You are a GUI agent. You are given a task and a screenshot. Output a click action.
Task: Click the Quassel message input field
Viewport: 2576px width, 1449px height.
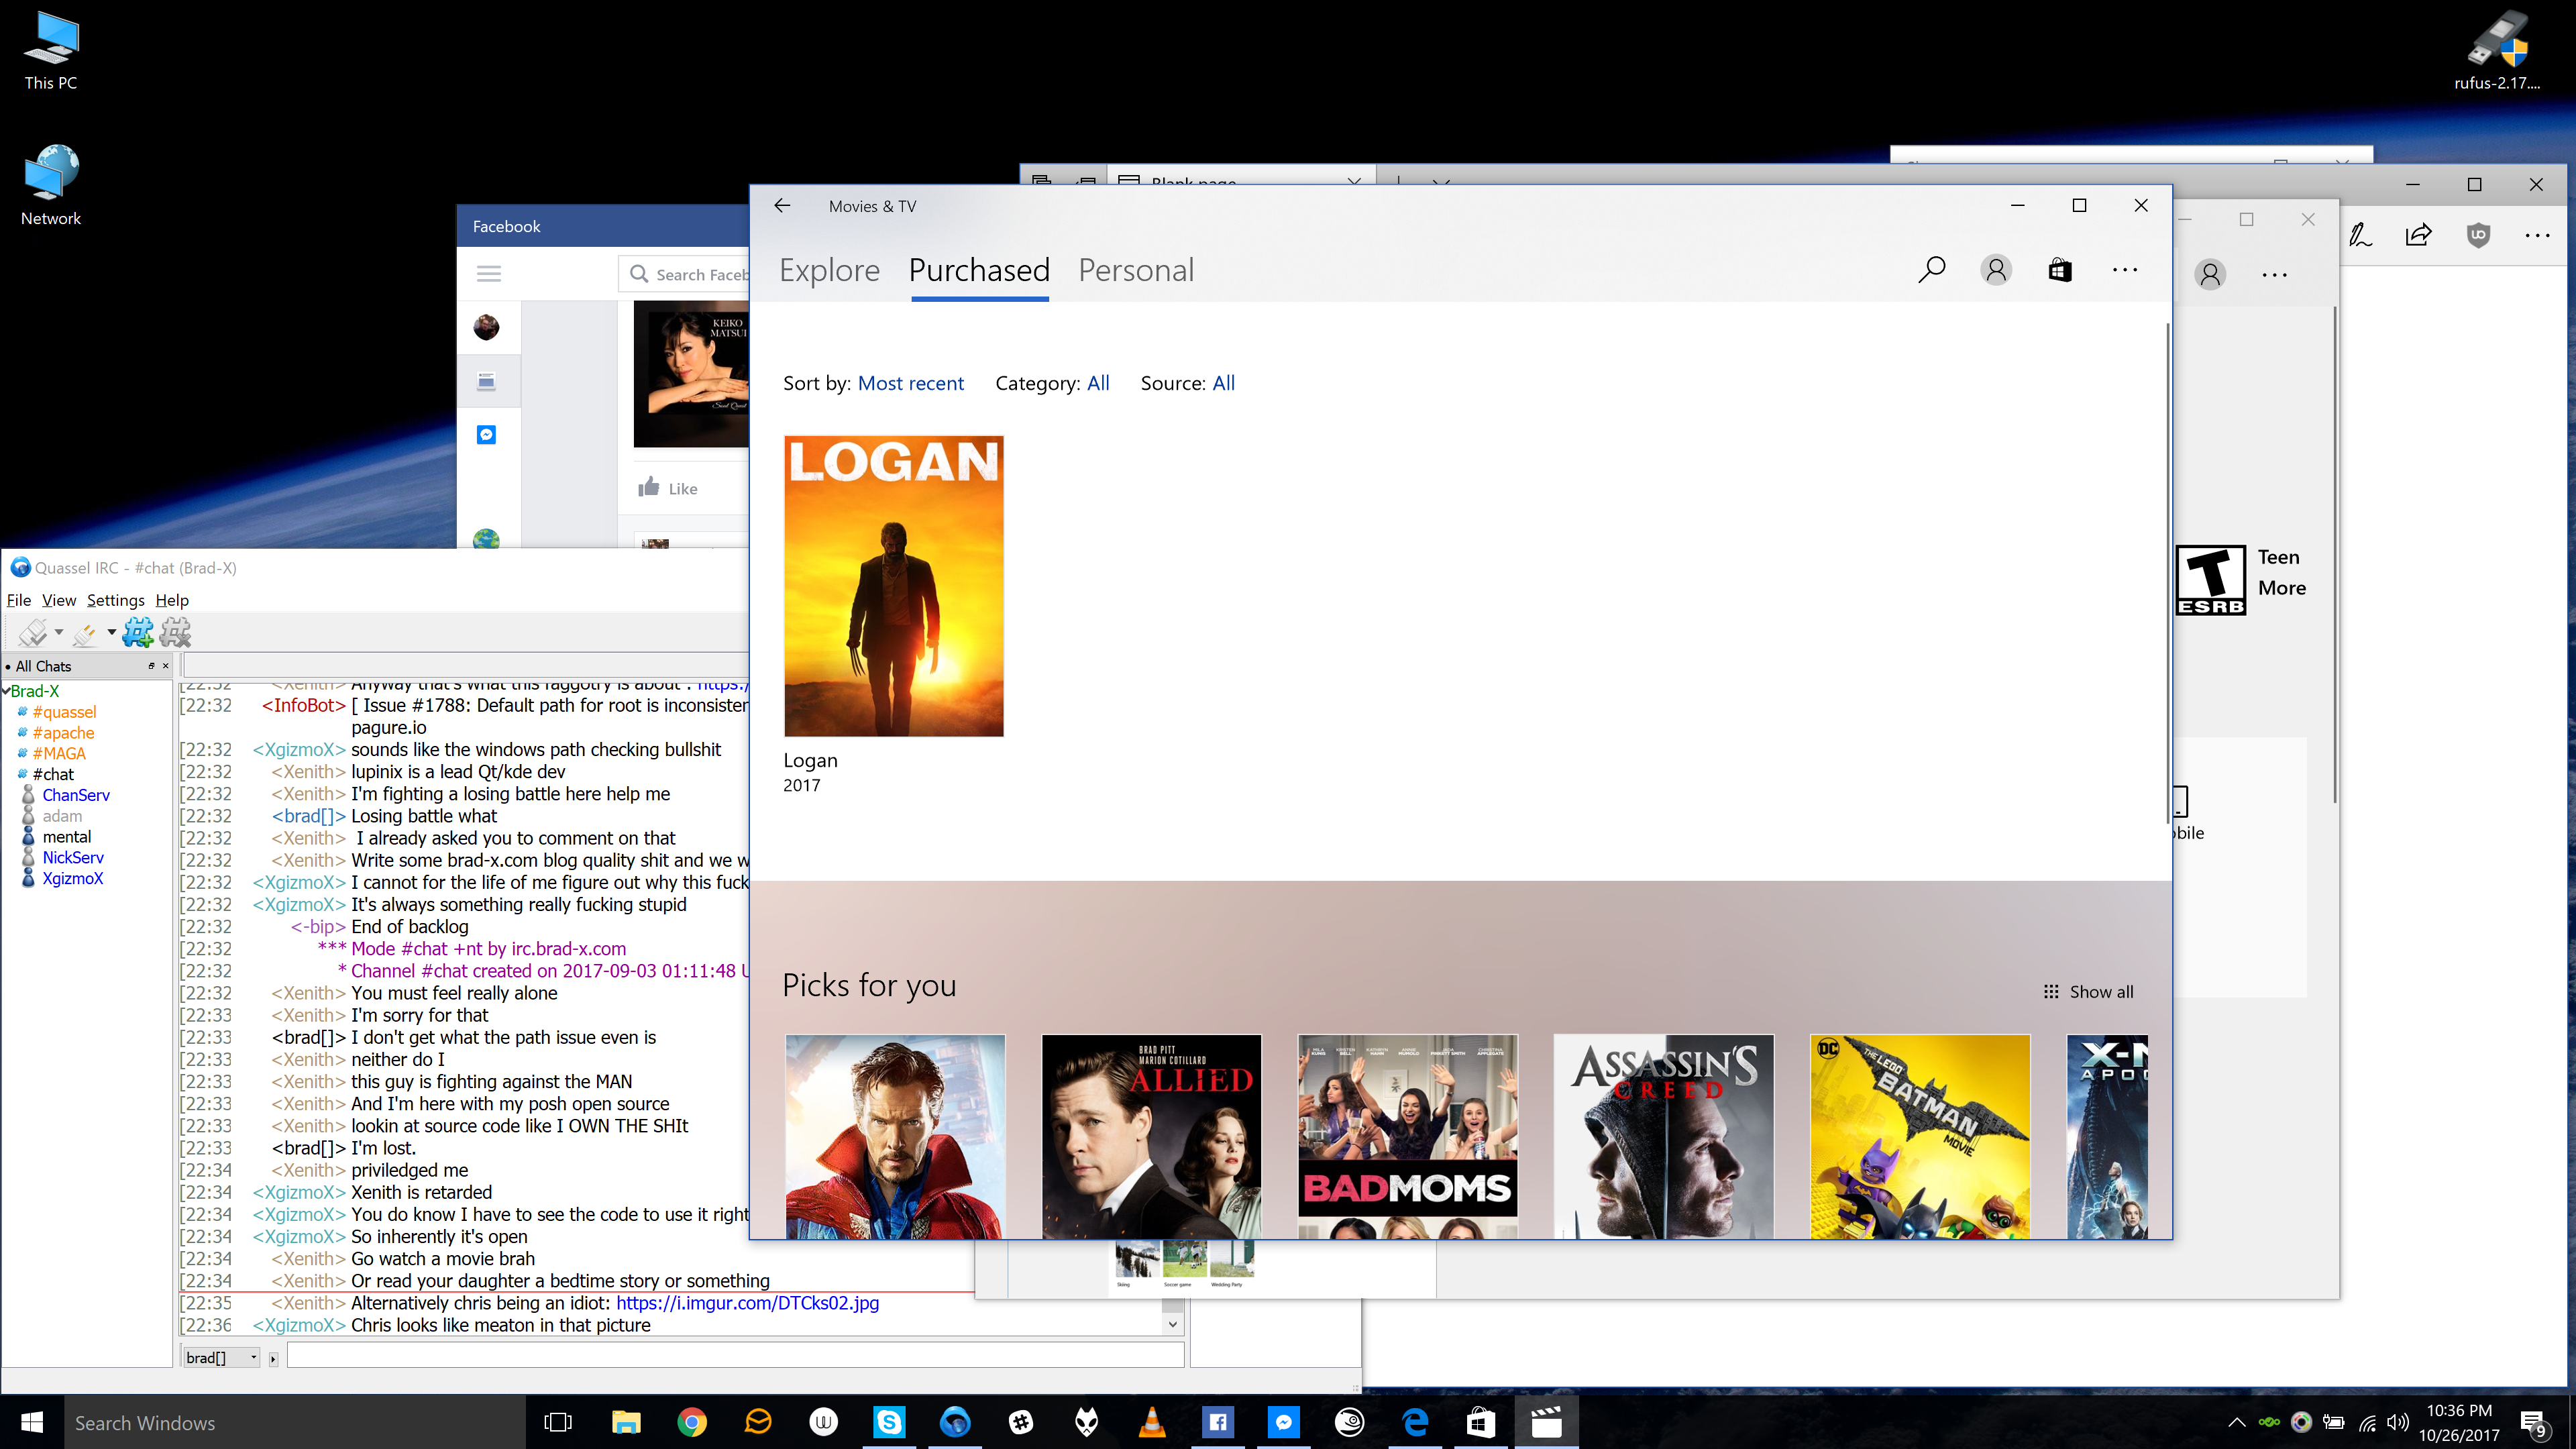pyautogui.click(x=735, y=1356)
